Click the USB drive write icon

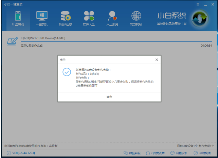12,41
